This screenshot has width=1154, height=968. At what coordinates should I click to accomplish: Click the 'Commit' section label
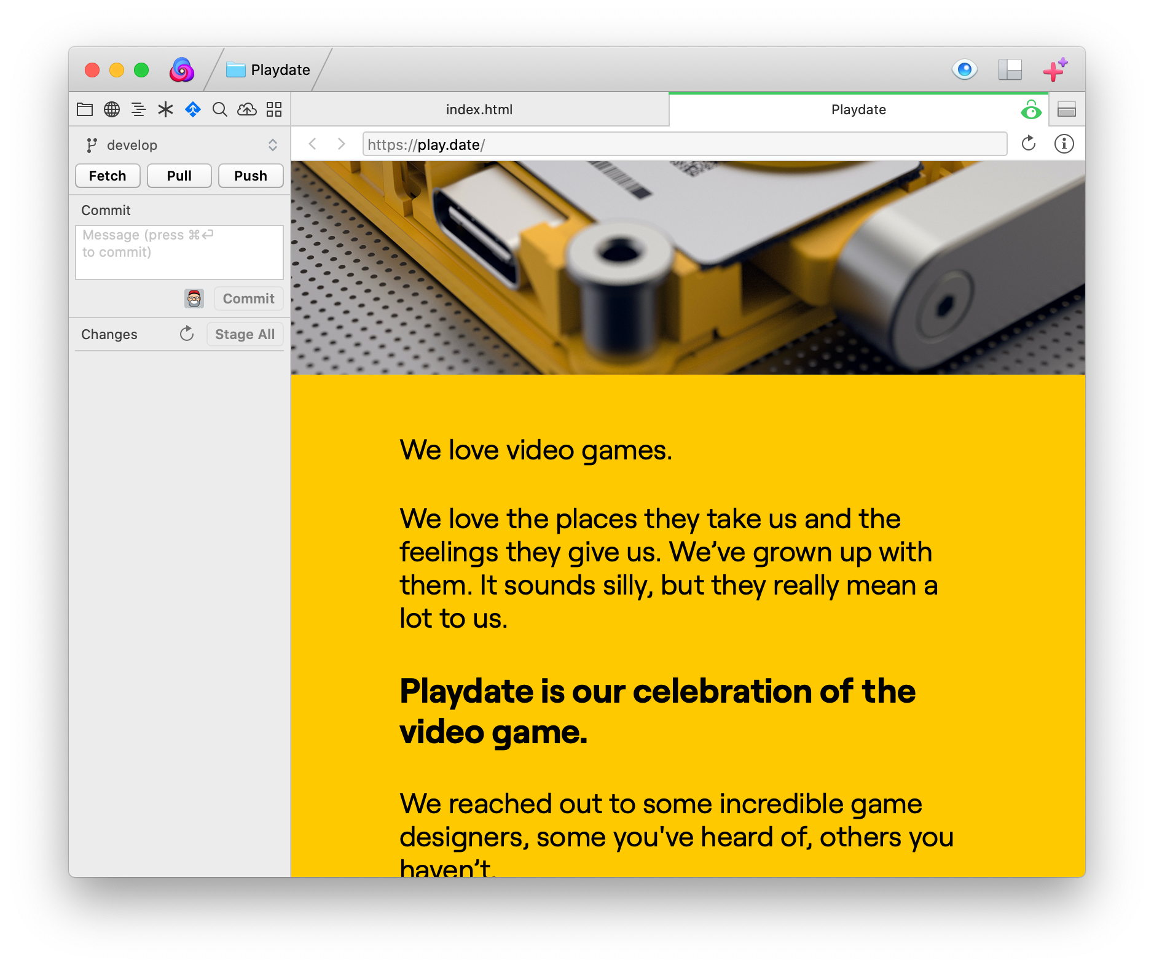coord(106,210)
